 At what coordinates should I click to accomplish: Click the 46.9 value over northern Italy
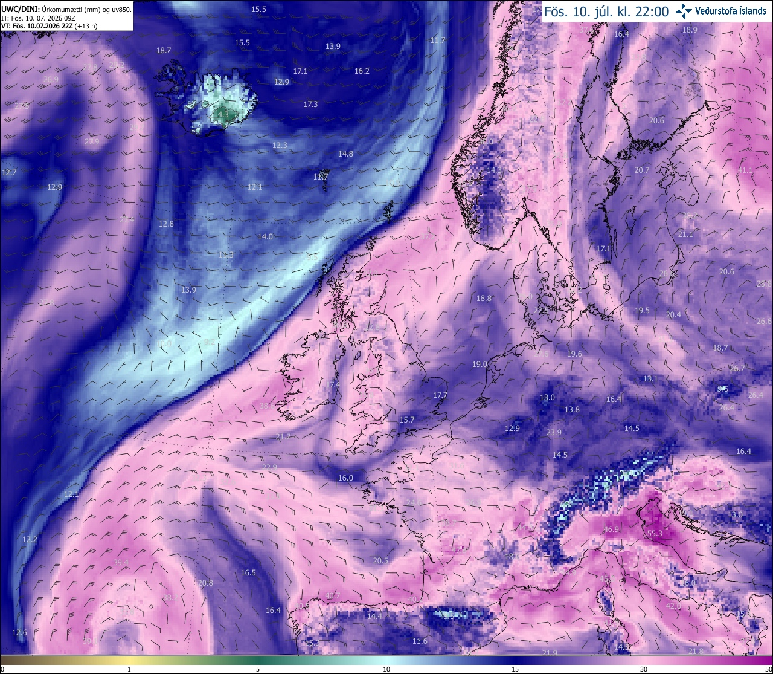[x=611, y=529]
